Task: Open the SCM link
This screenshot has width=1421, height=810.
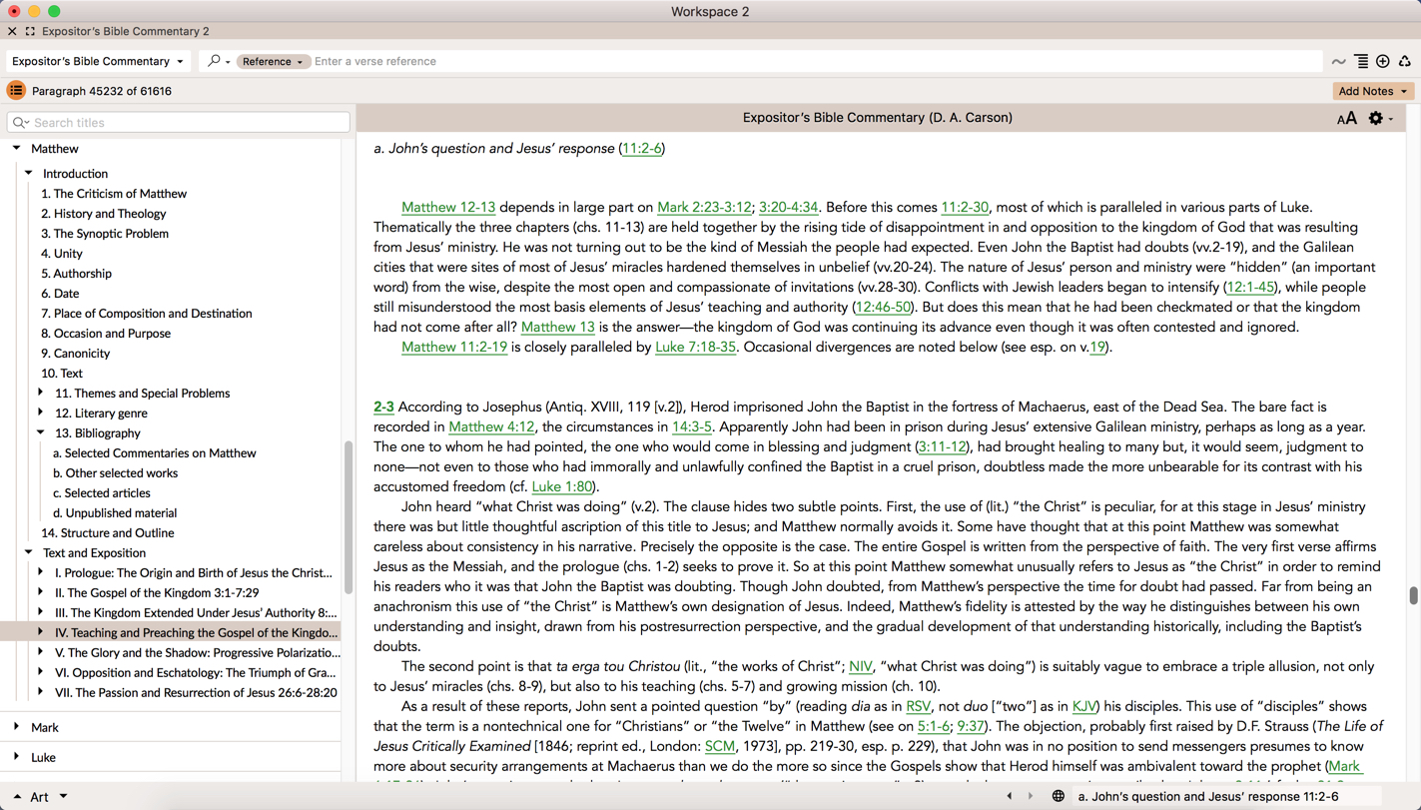Action: tap(720, 747)
